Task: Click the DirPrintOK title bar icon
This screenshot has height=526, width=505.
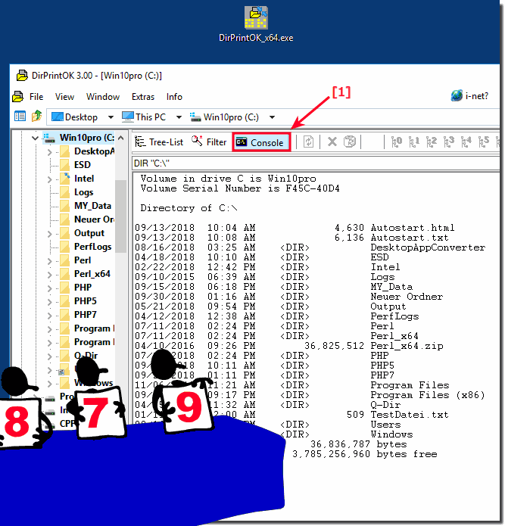Action: click(22, 76)
